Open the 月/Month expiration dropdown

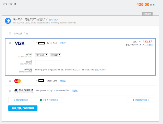42,55
